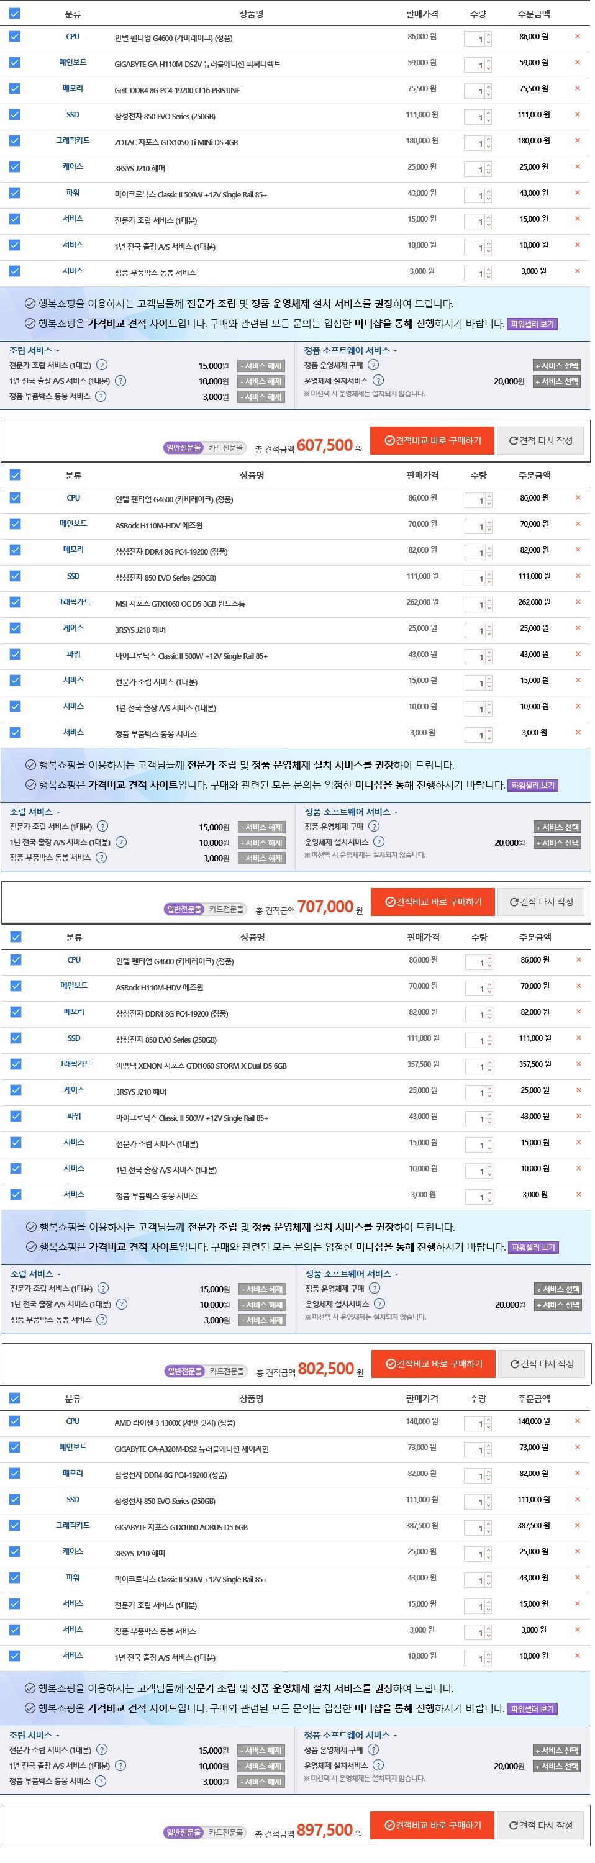The width and height of the screenshot is (595, 1863).
Task: Delete the AMD 라이젠 3 1300X row
Action: coord(577,1422)
